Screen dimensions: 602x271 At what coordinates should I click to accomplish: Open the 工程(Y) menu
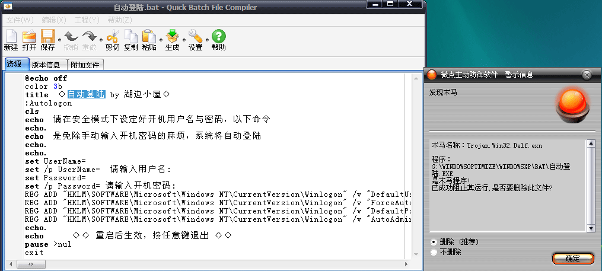tap(87, 20)
